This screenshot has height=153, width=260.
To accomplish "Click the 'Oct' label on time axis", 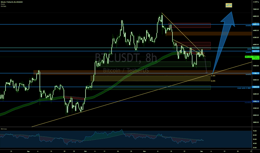I will [x=85, y=151].
